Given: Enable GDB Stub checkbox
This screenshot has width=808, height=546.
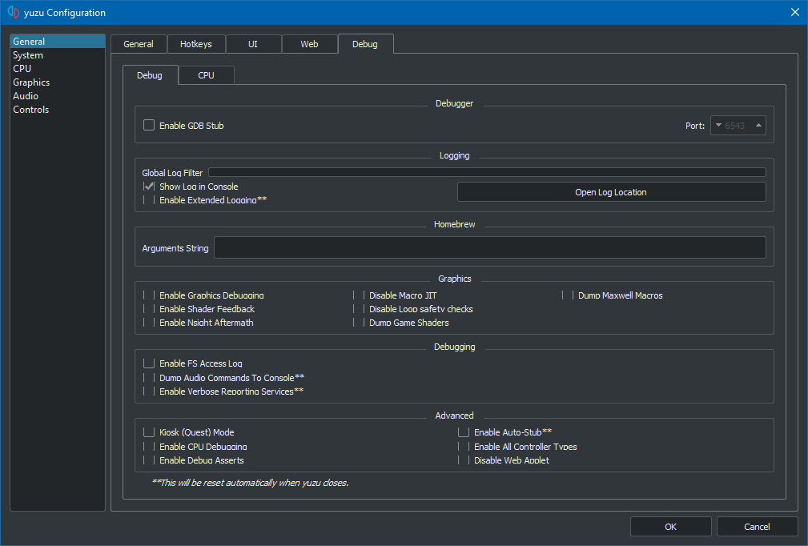Looking at the screenshot, I should [149, 125].
